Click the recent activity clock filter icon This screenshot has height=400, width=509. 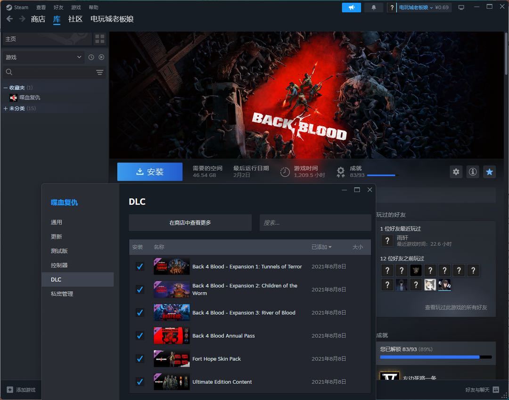[91, 57]
